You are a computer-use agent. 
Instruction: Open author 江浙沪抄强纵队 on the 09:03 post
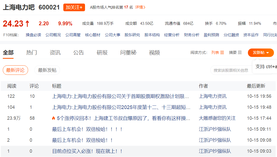[x=215, y=151]
